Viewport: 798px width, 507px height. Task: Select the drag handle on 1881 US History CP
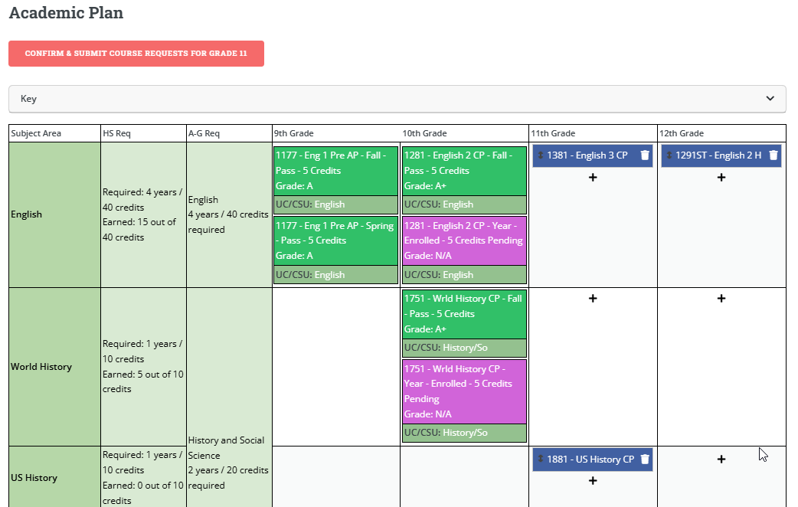tap(540, 460)
